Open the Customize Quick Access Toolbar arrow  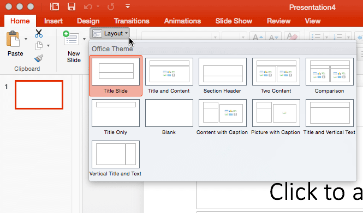point(128,7)
